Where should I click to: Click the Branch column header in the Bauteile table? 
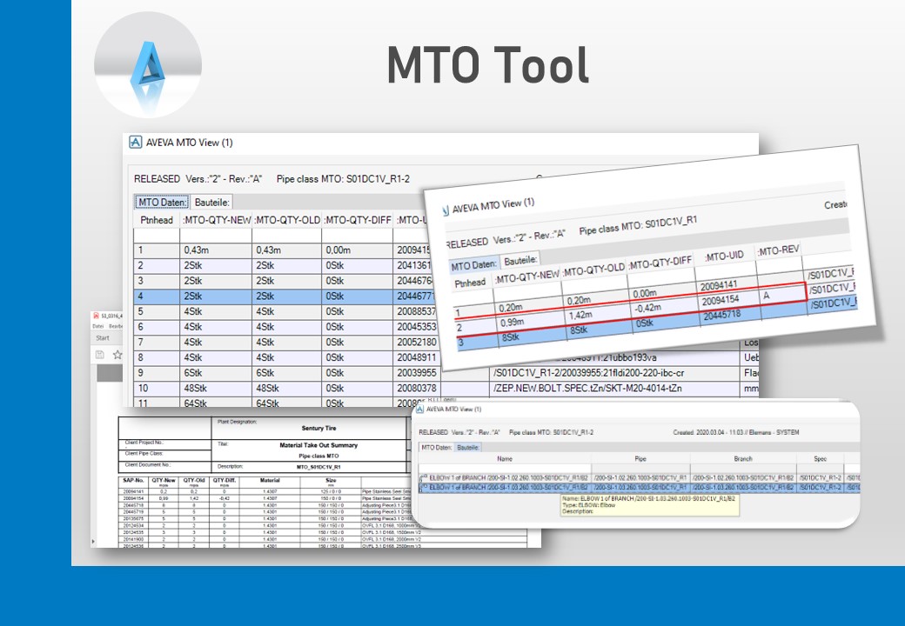click(x=743, y=458)
